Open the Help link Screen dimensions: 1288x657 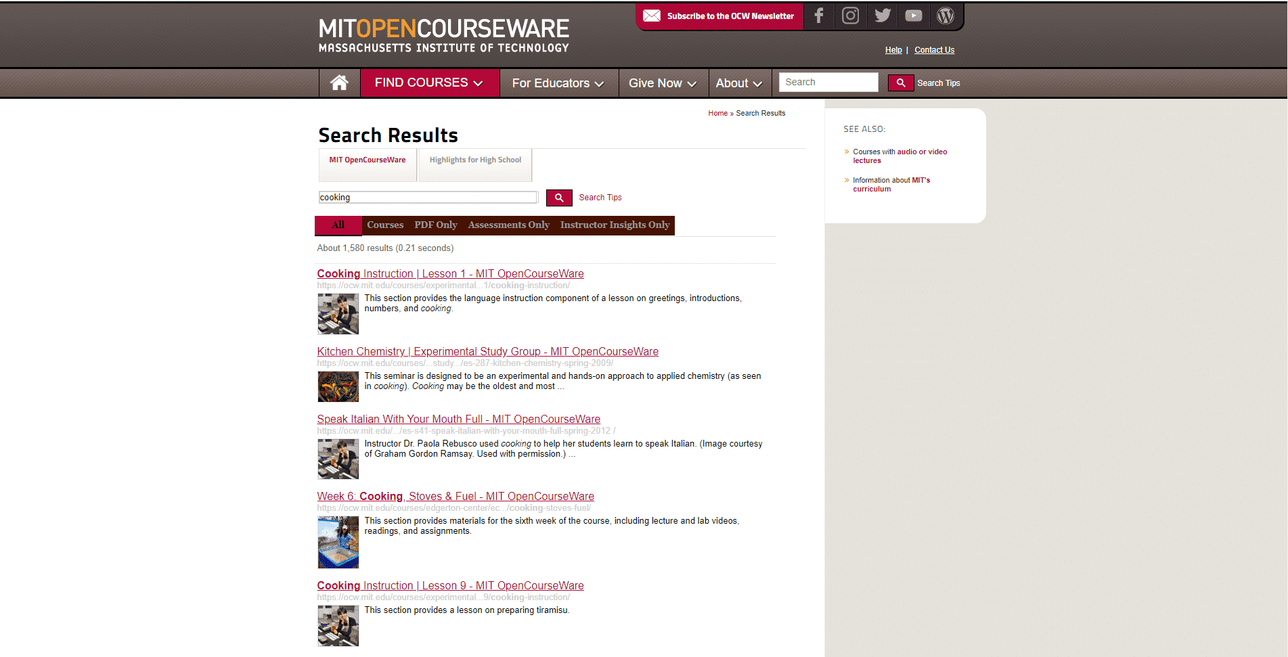click(893, 50)
